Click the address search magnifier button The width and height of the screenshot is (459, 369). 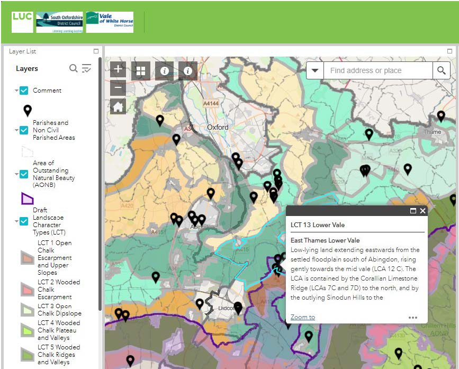coord(442,70)
